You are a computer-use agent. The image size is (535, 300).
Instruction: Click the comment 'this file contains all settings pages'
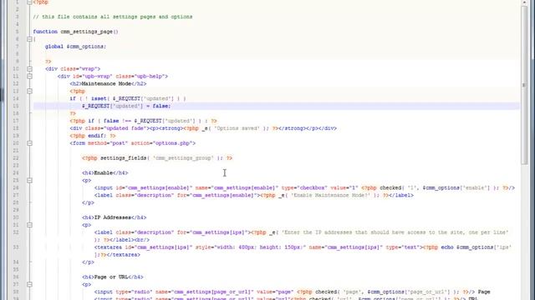(x=113, y=17)
